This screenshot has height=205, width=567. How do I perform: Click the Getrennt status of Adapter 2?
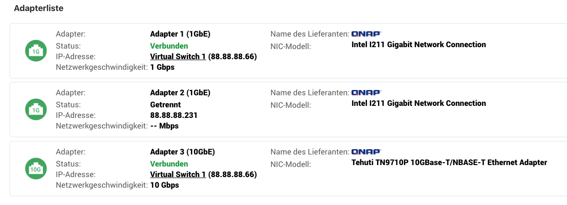tap(165, 105)
